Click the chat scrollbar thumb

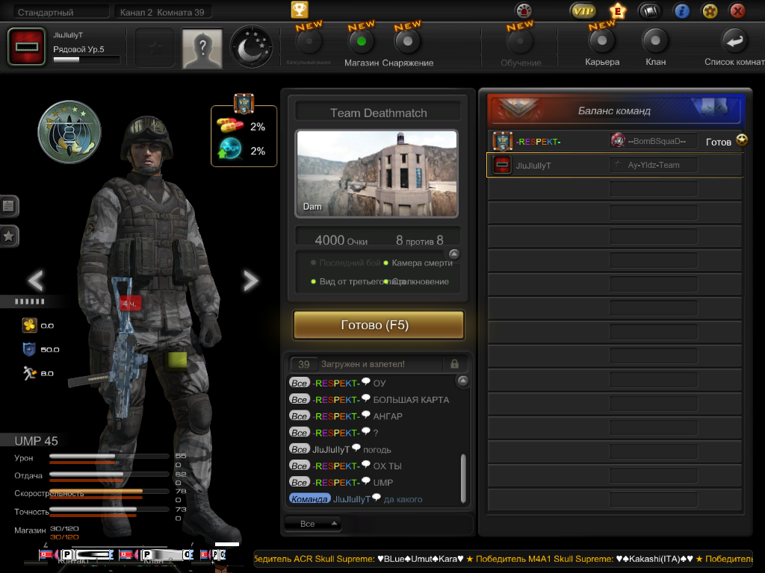coord(463,478)
